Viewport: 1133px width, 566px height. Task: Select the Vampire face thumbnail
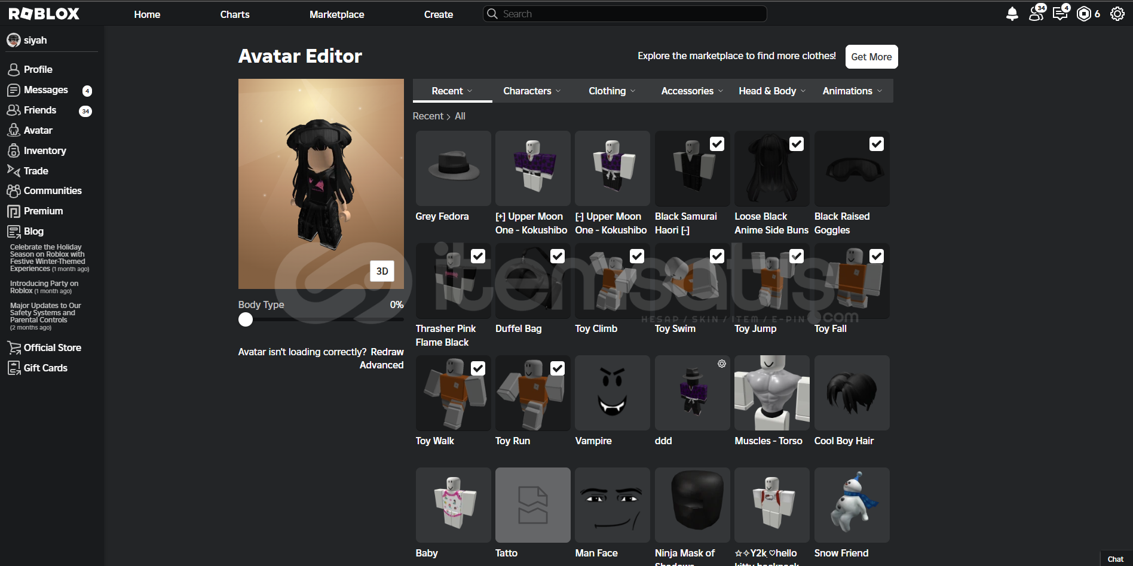(613, 393)
